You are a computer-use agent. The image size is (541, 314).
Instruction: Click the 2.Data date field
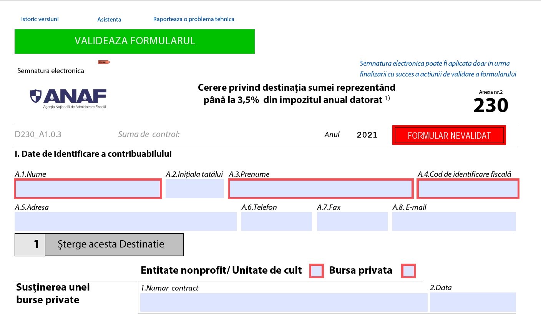click(473, 302)
